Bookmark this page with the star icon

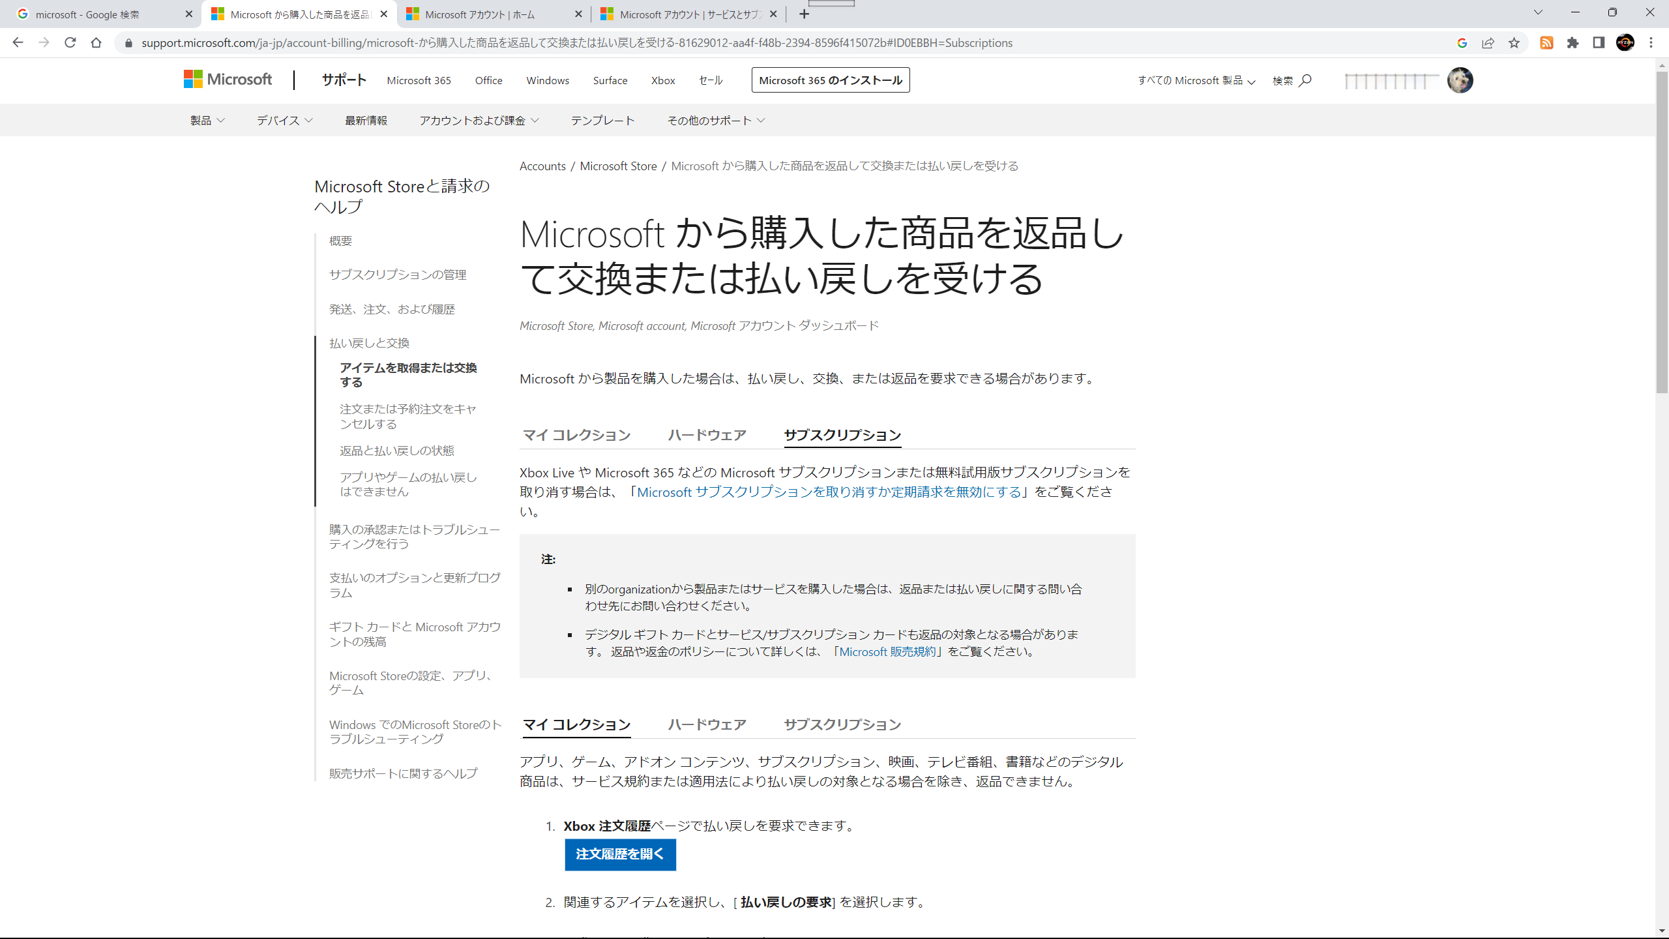tap(1514, 43)
